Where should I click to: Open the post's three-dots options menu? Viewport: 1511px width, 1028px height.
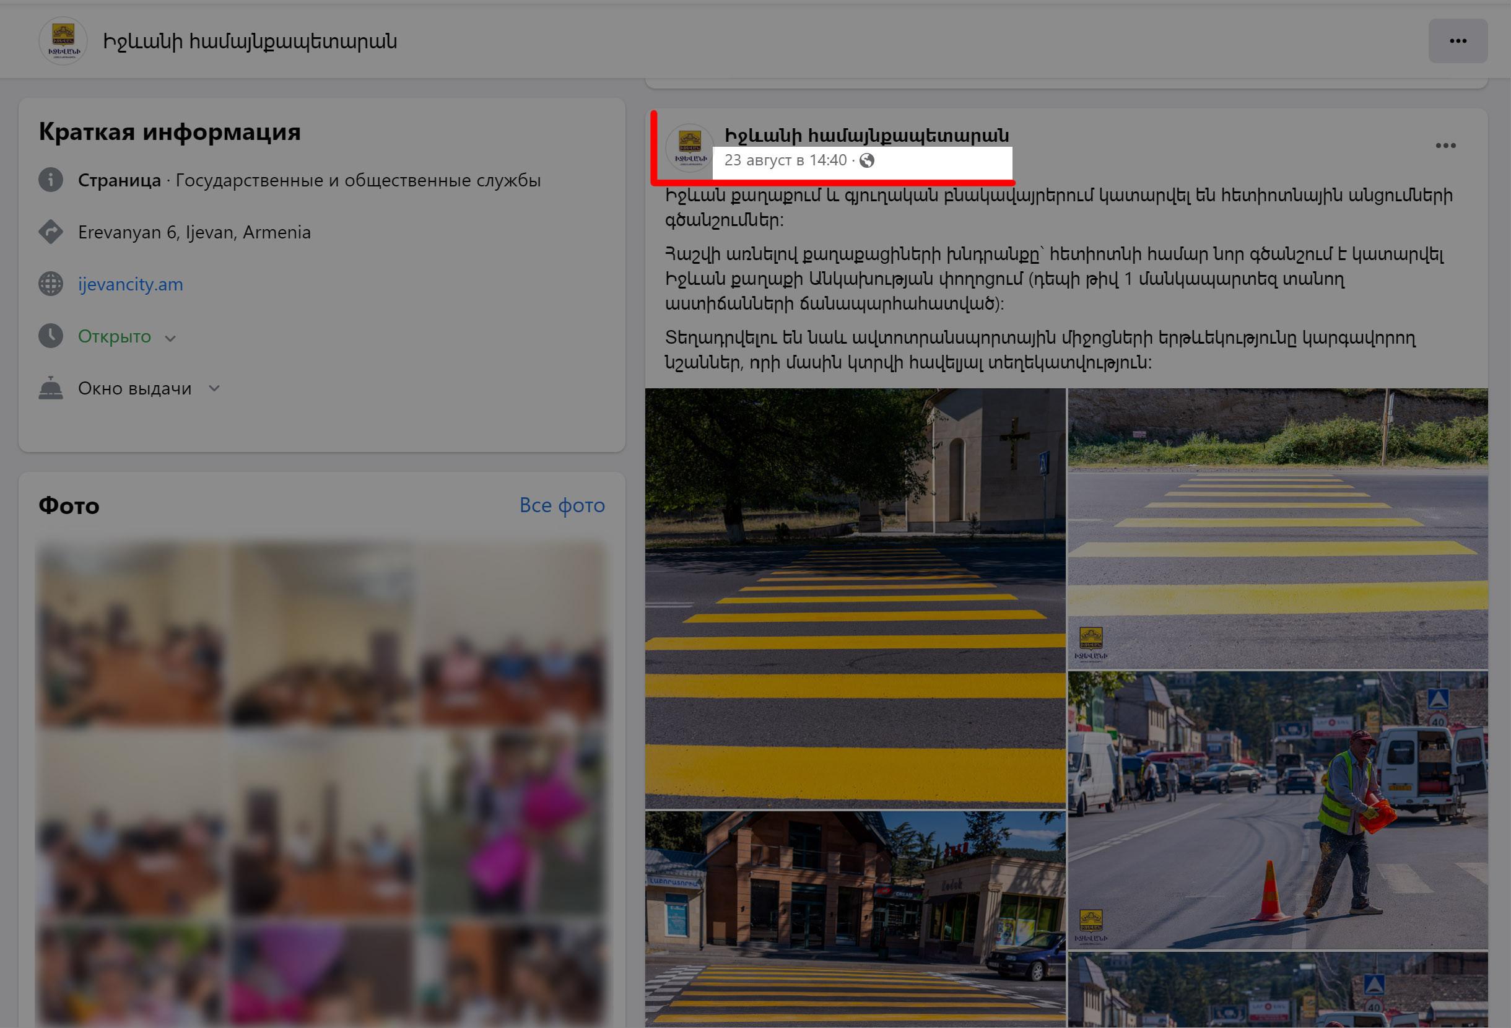pyautogui.click(x=1445, y=146)
